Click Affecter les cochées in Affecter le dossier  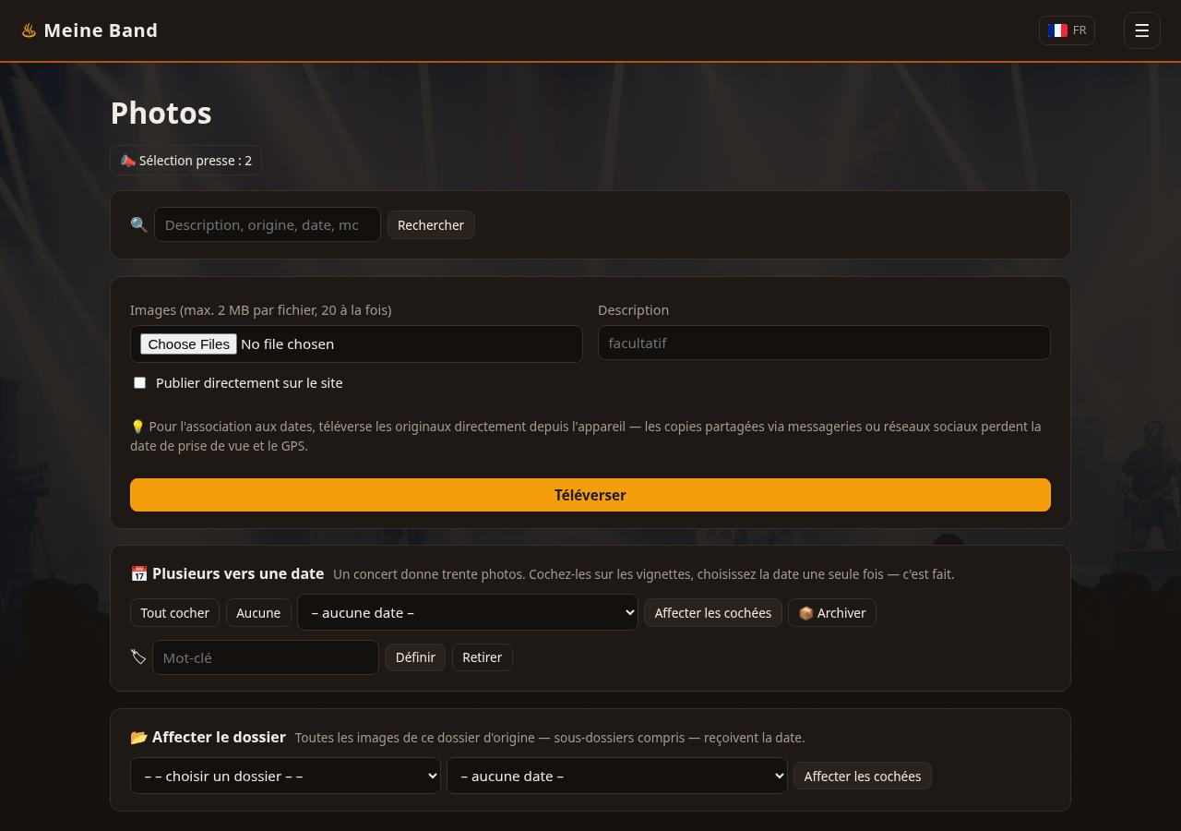pyautogui.click(x=863, y=777)
